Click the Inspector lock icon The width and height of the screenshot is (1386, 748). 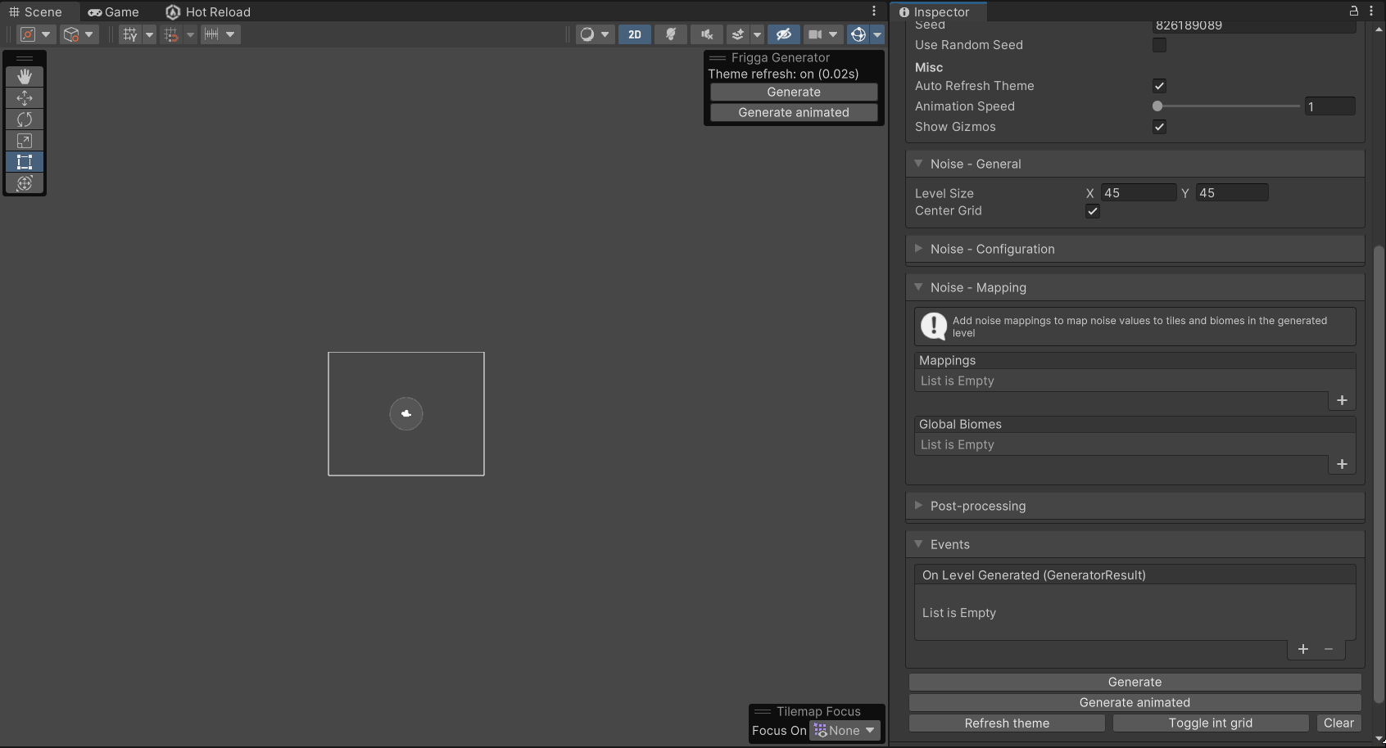point(1354,11)
